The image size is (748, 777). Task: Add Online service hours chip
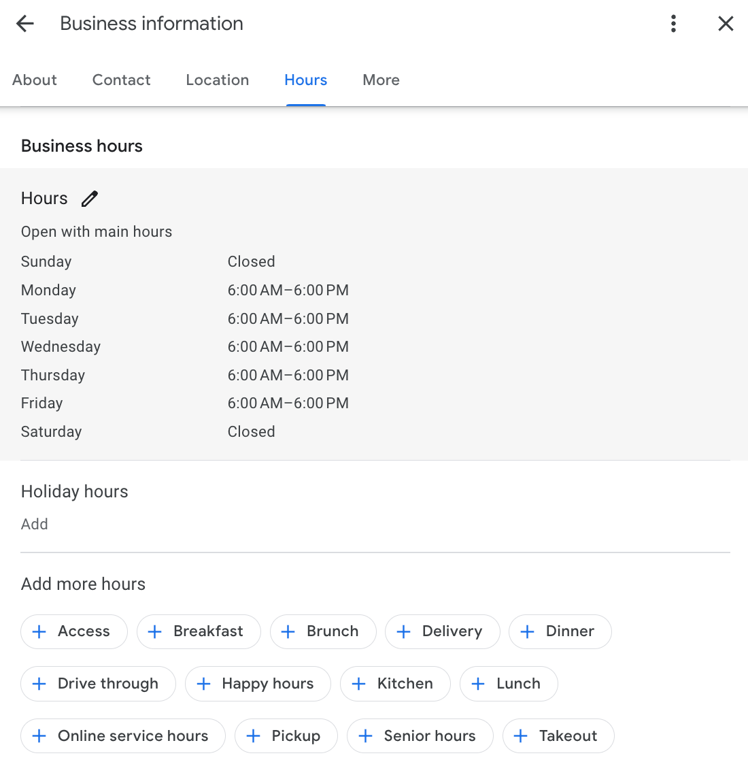[x=123, y=736]
